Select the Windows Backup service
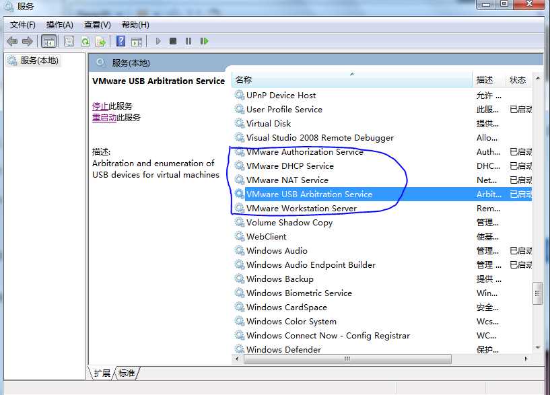 pos(382,279)
